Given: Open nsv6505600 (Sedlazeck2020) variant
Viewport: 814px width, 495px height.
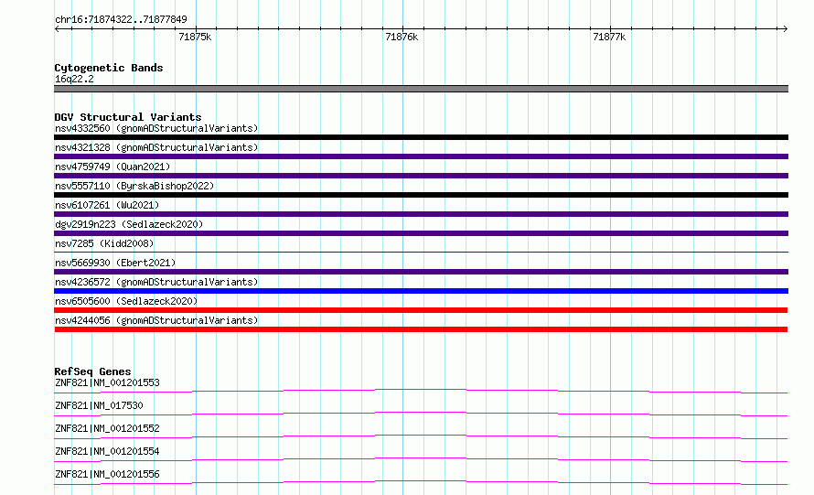Looking at the screenshot, I should tap(126, 301).
